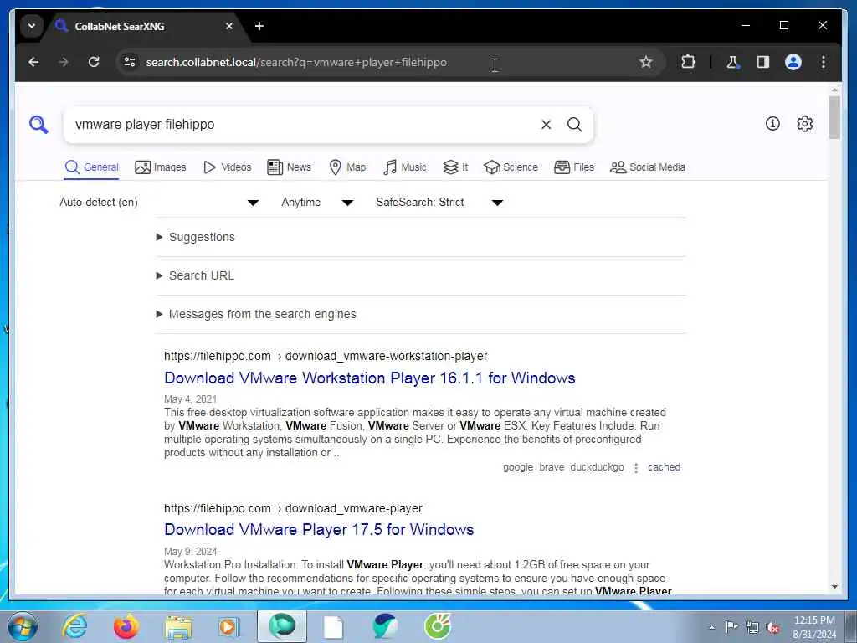Open Windows Explorer from taskbar
857x643 pixels.
pos(178,627)
